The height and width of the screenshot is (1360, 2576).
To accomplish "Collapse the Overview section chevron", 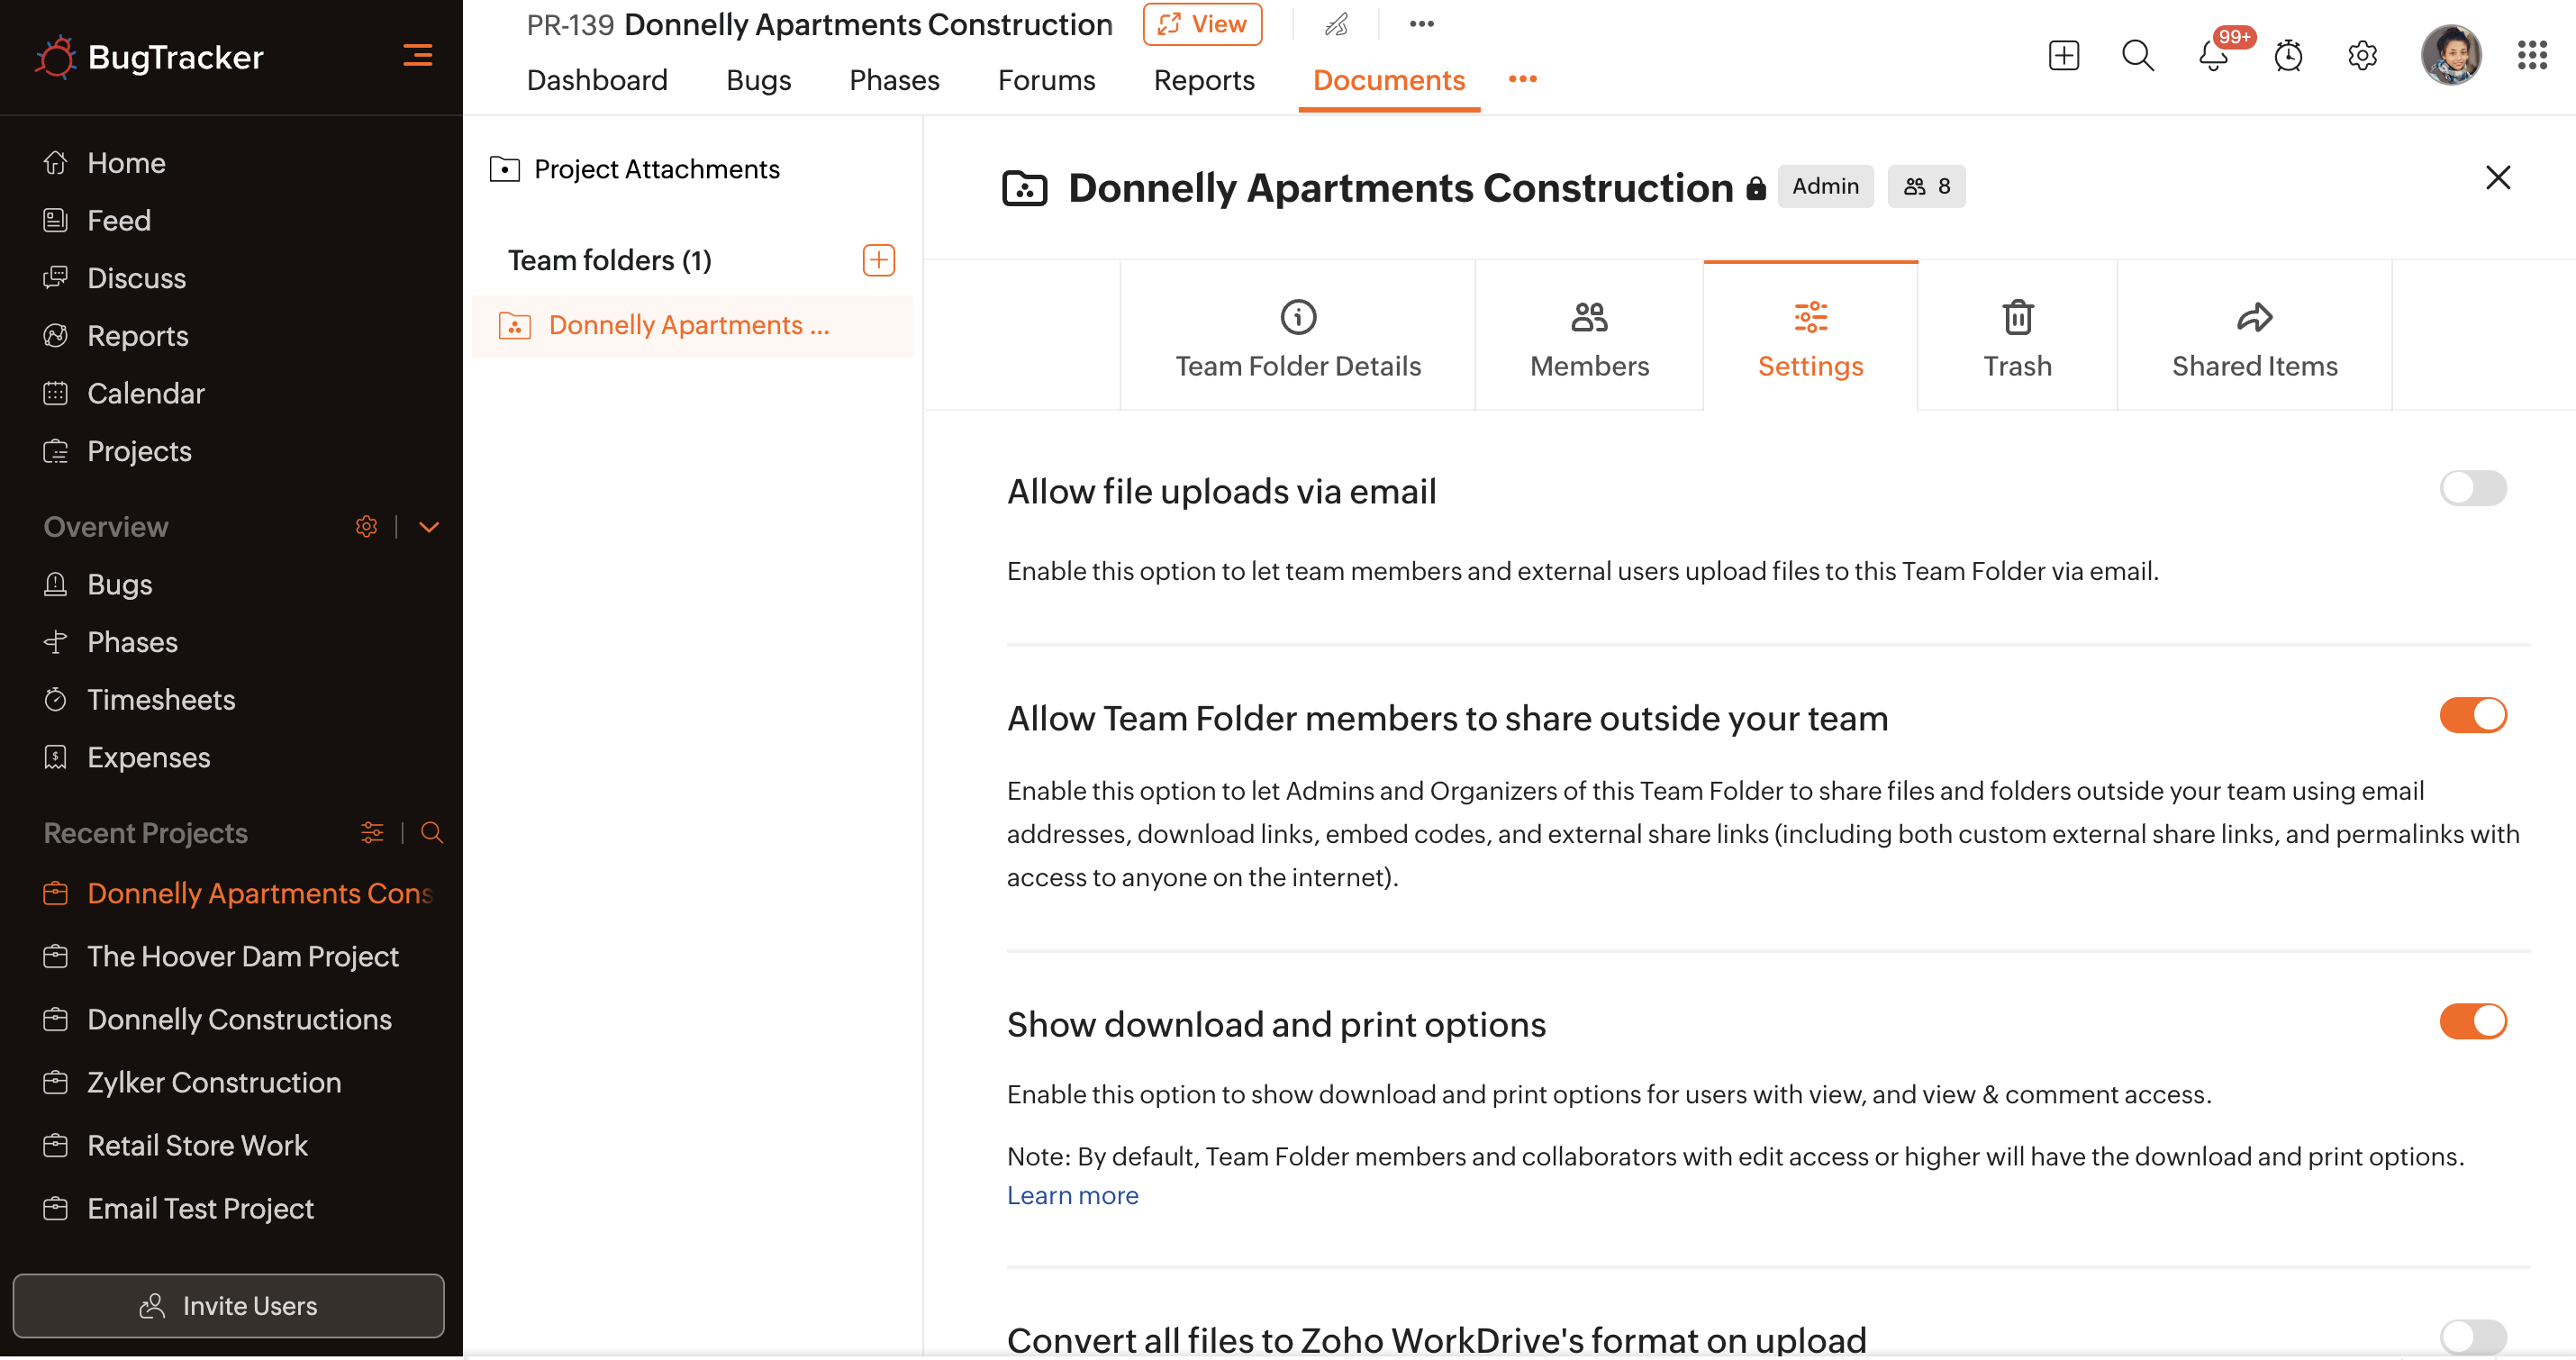I will coord(429,526).
